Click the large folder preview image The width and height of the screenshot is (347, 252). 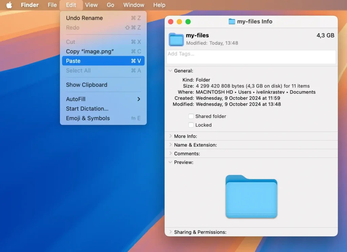tap(251, 197)
